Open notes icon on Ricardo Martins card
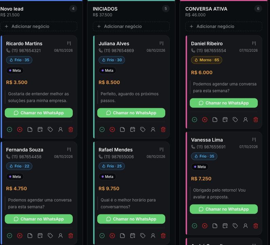 click(30, 129)
